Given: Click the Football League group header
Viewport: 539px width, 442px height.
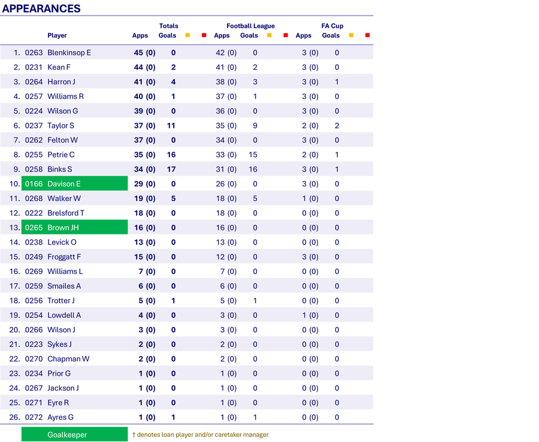Looking at the screenshot, I should click(250, 26).
